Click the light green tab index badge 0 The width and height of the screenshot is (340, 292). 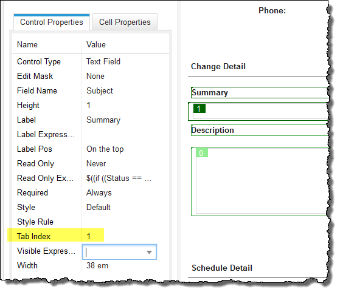[202, 153]
